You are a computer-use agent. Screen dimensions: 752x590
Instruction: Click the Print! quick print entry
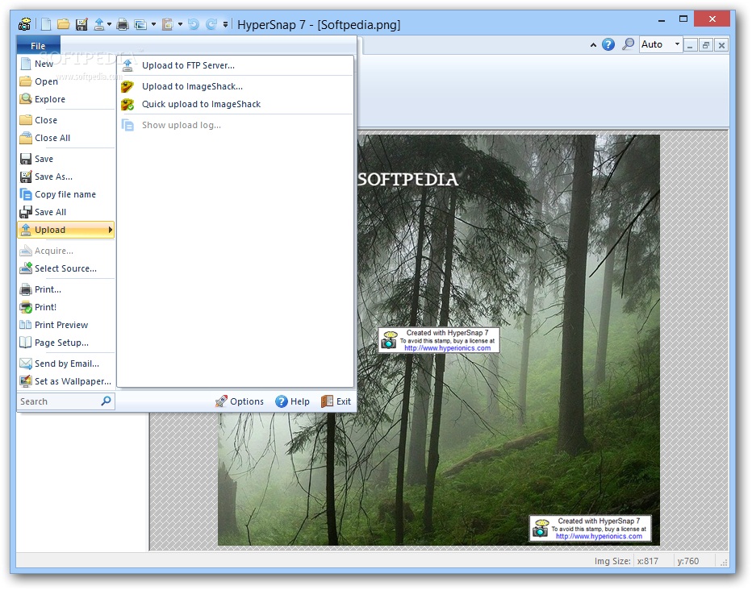(66, 307)
